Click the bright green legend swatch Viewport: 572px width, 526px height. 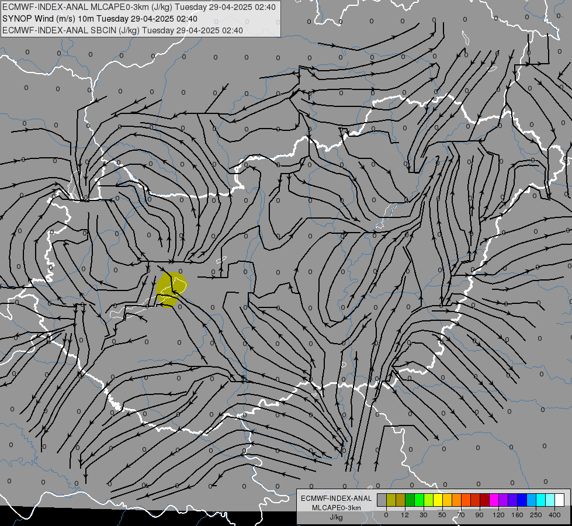click(419, 500)
